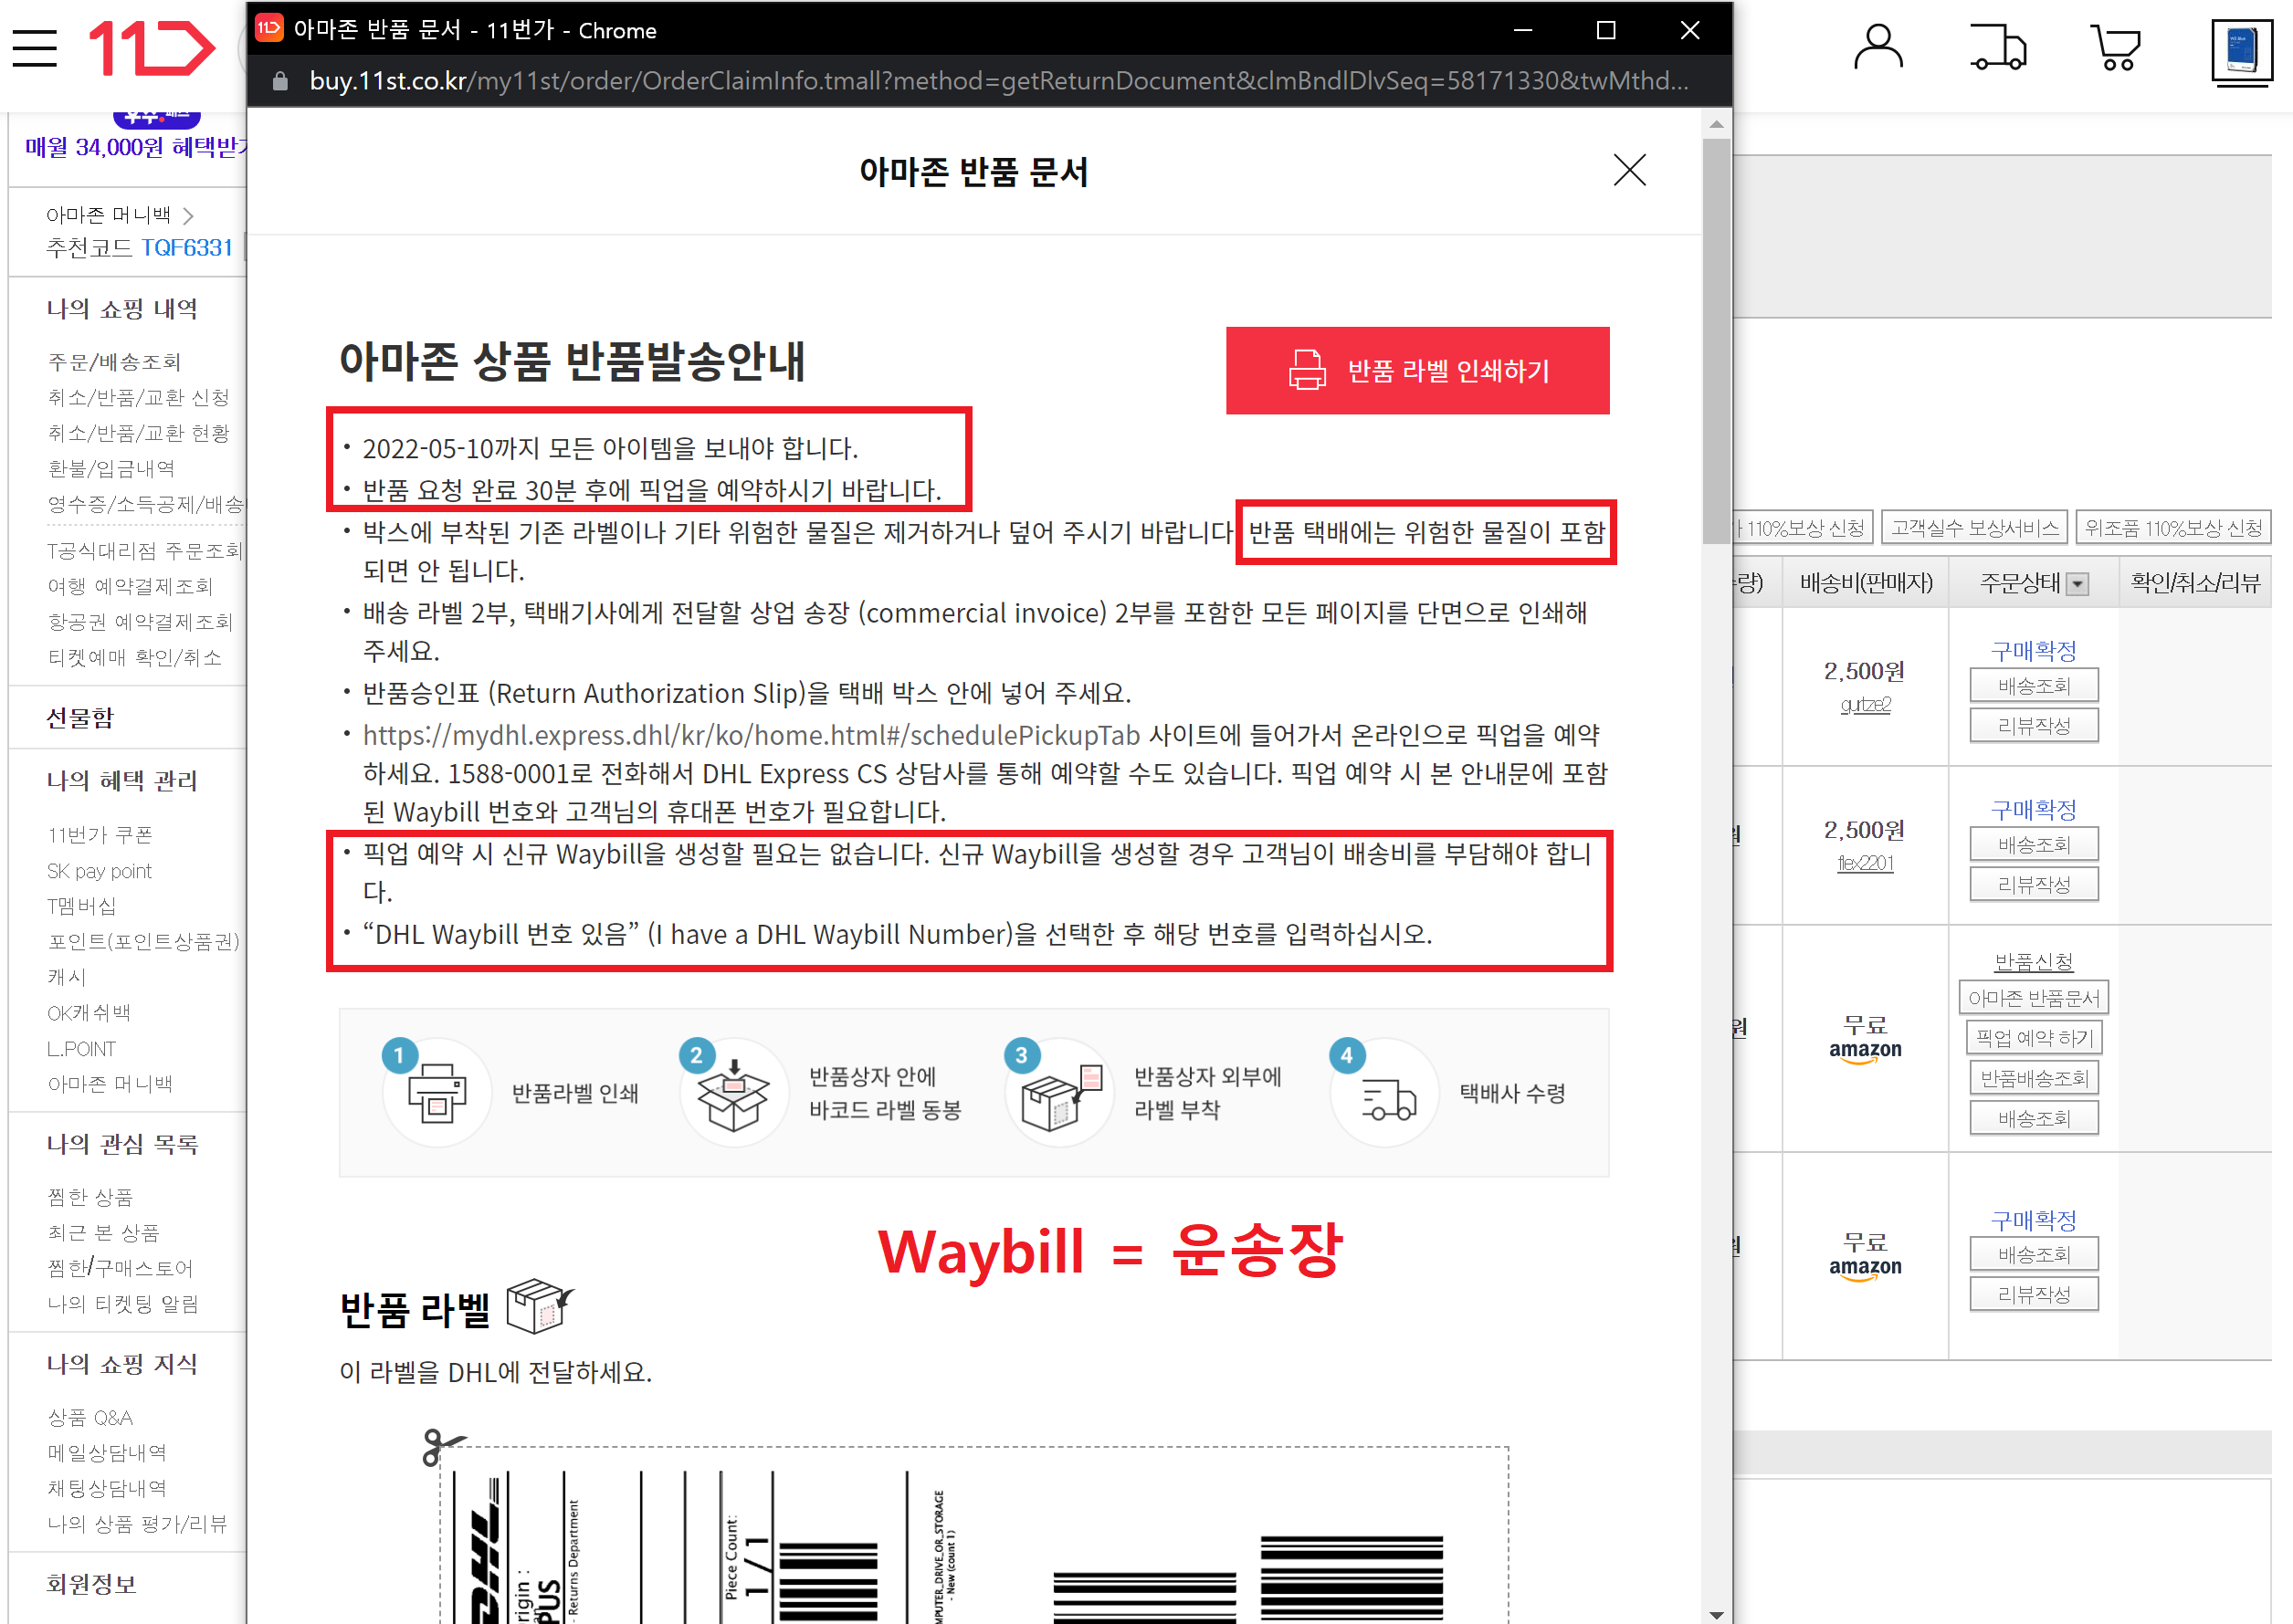2293x1624 pixels.
Task: Click the 11st red logo
Action: (x=153, y=48)
